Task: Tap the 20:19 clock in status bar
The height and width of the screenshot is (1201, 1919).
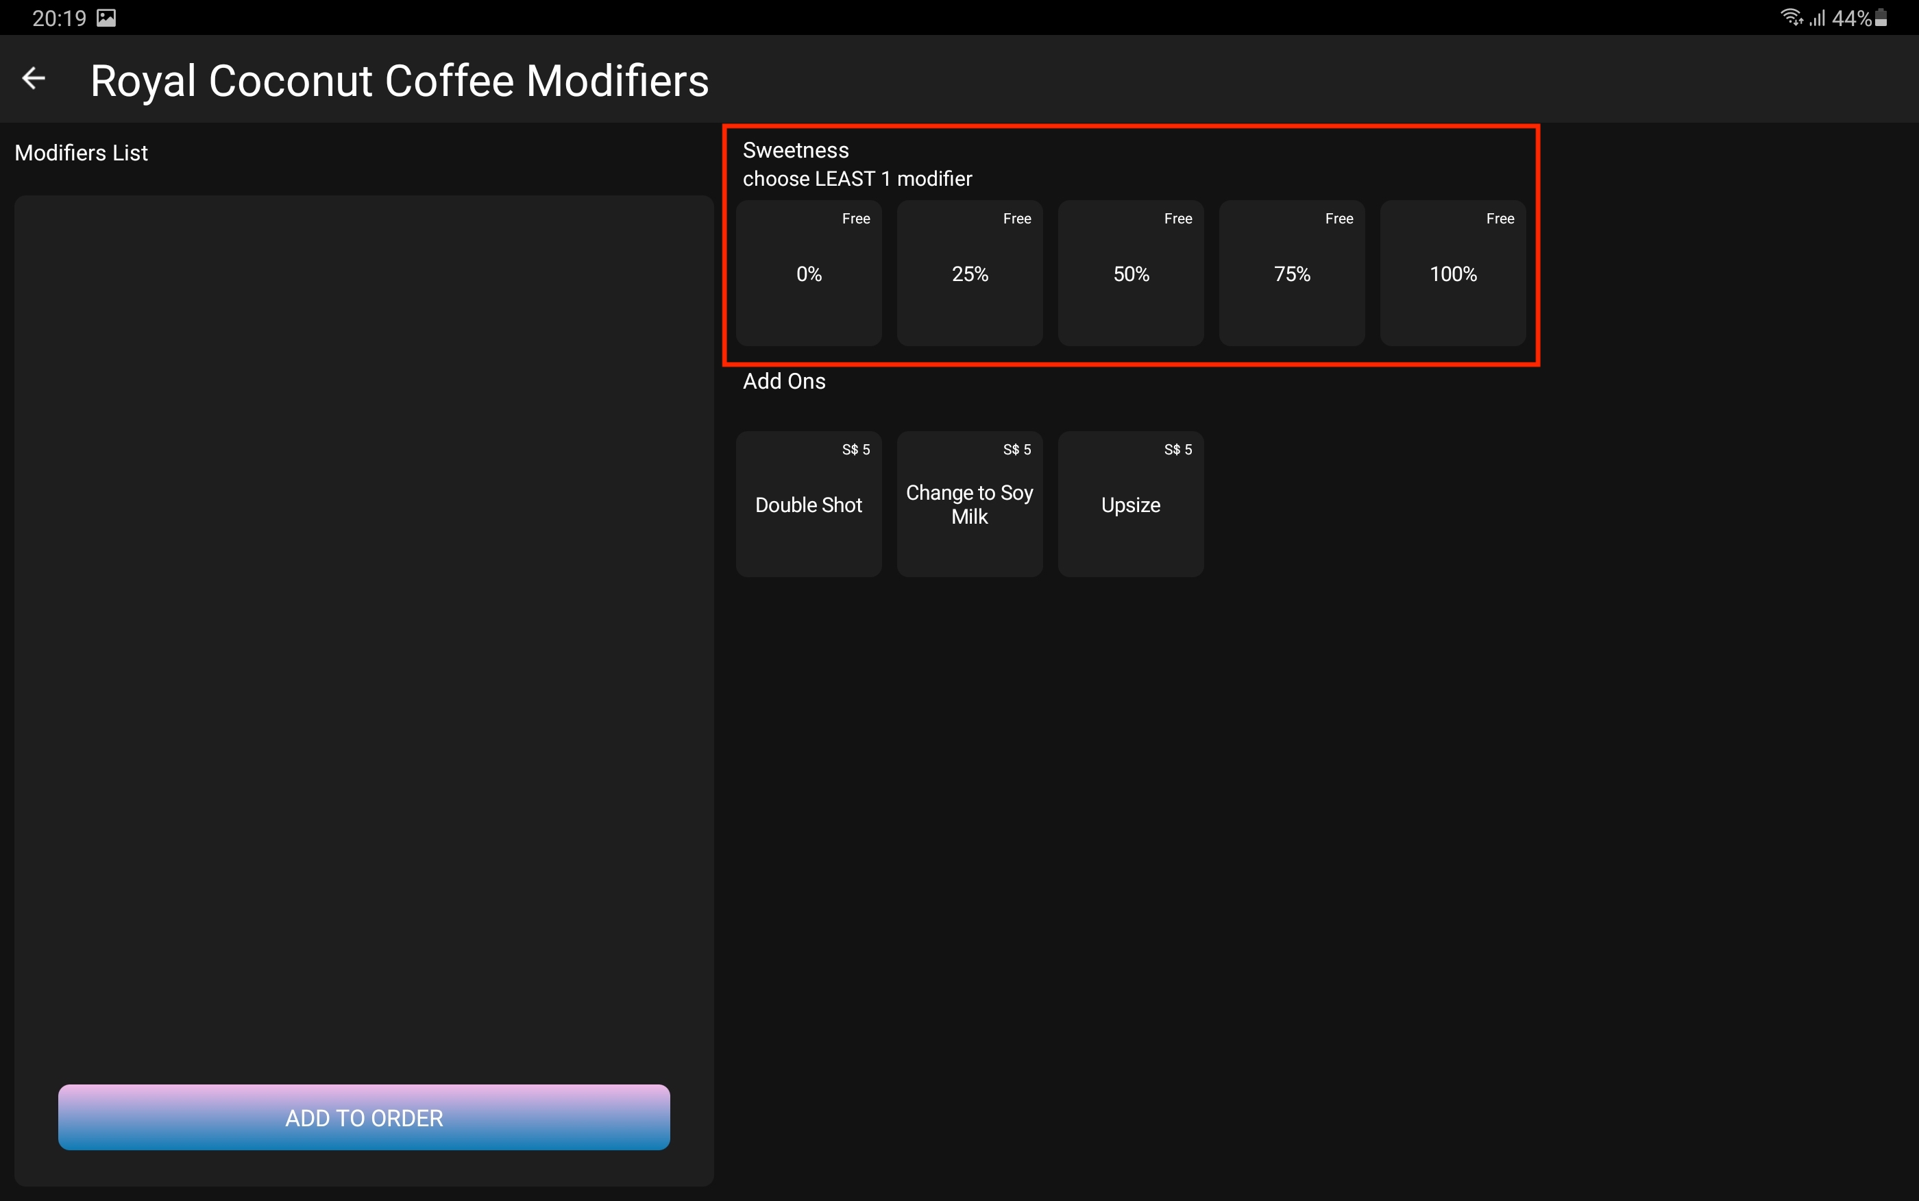Action: click(x=59, y=19)
